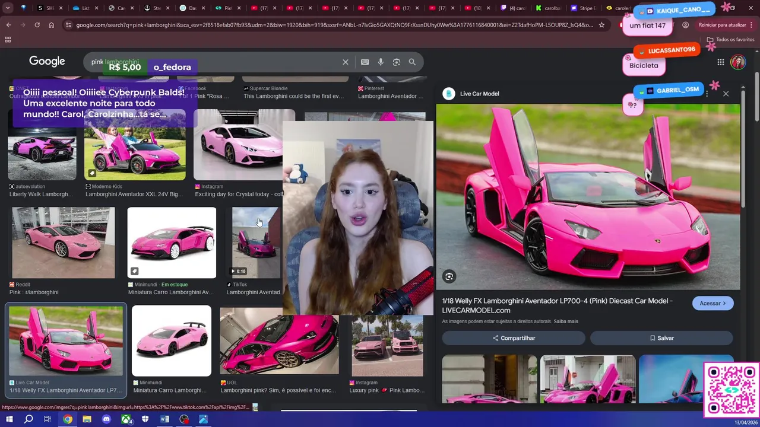Search by image with Google Lens
The width and height of the screenshot is (760, 427).
click(397, 62)
